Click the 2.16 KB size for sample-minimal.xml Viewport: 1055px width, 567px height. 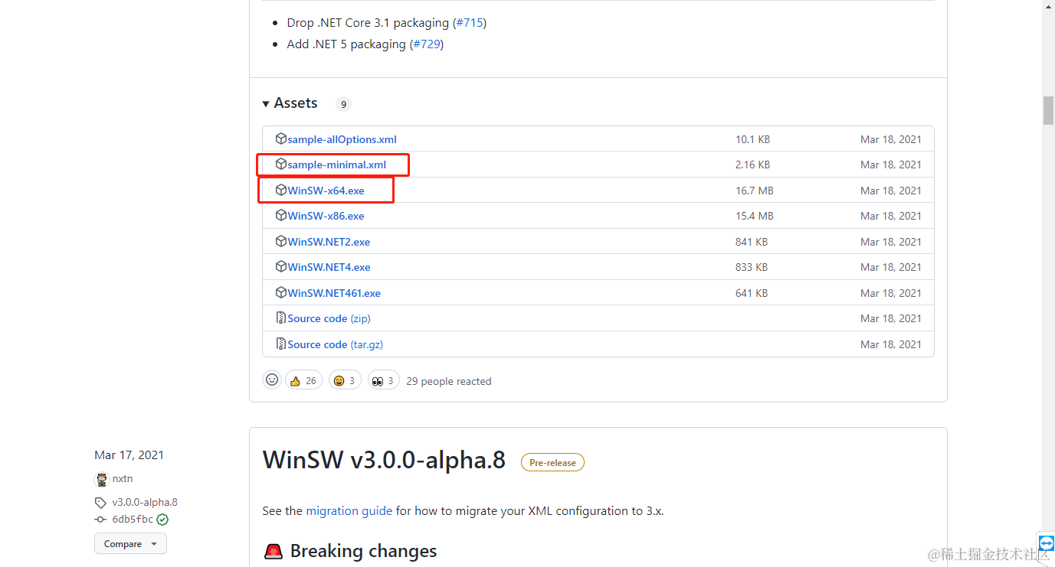[753, 165]
